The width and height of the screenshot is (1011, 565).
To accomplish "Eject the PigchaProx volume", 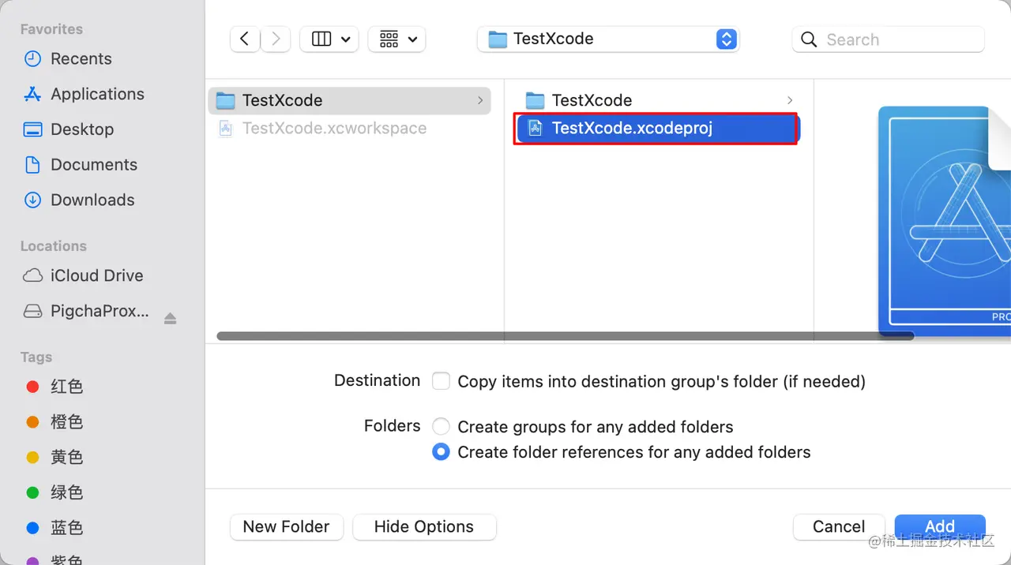I will [x=170, y=318].
